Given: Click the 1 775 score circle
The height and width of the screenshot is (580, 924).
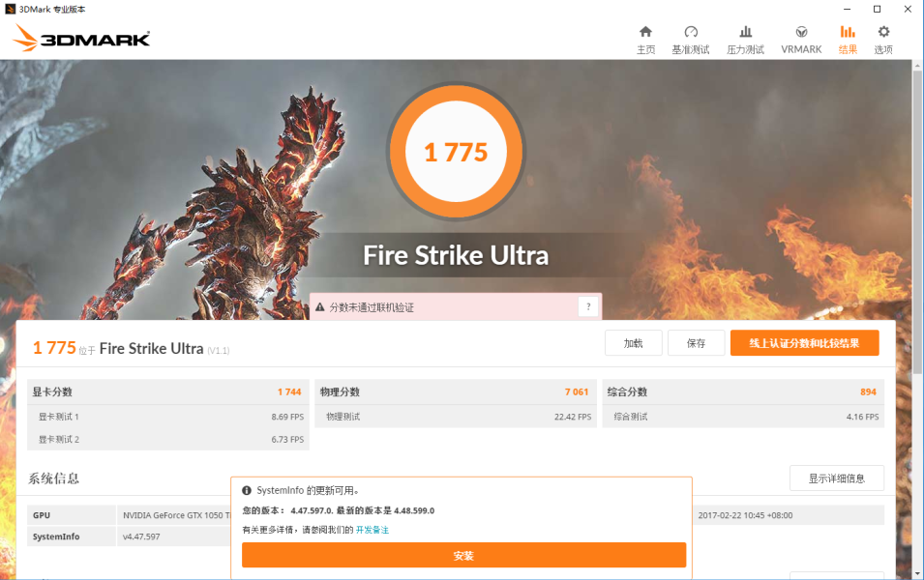Looking at the screenshot, I should (x=456, y=152).
